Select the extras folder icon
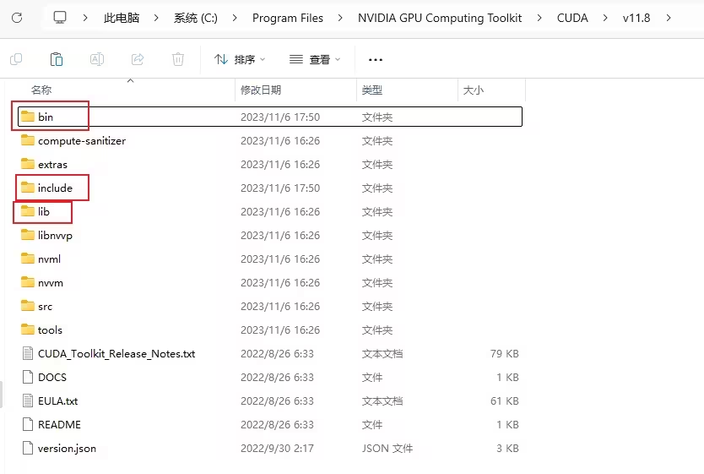This screenshot has width=704, height=474. pos(28,165)
